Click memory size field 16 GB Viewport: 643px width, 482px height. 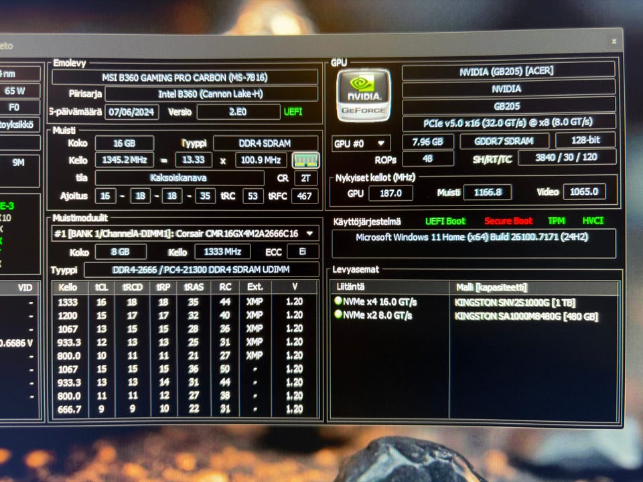pos(125,143)
